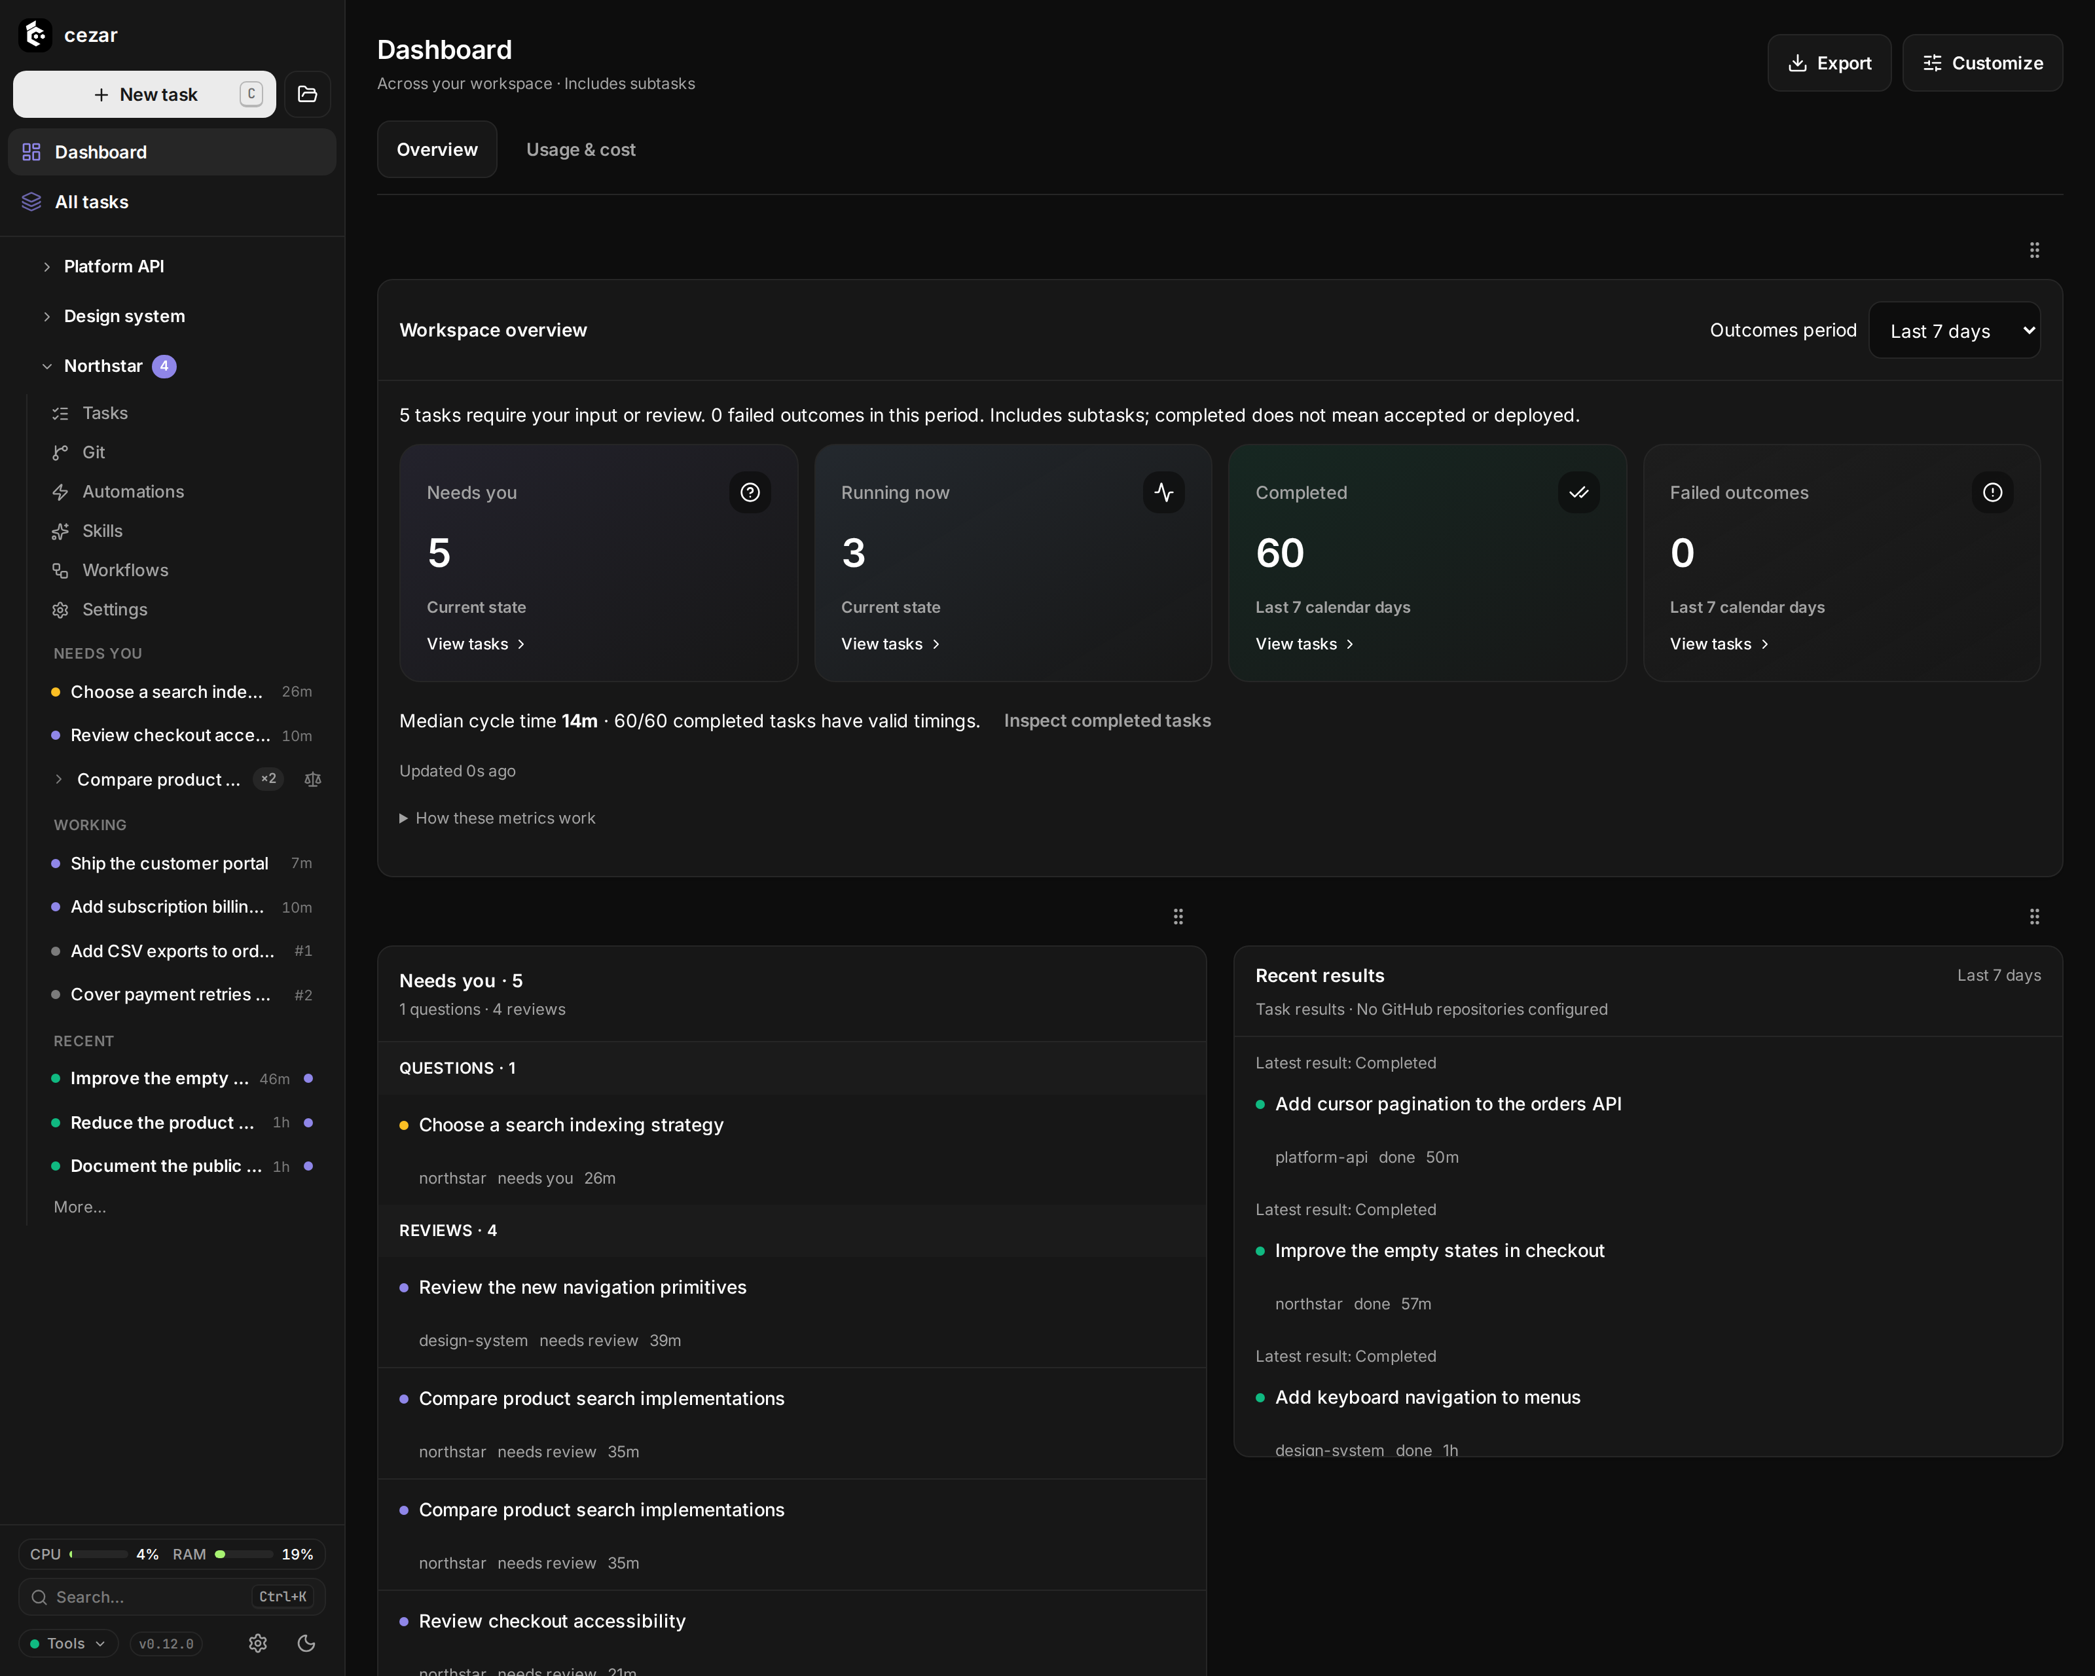Click the drag handle above Needs you panel
Screen dimensions: 2095x1676
pos(1178,916)
